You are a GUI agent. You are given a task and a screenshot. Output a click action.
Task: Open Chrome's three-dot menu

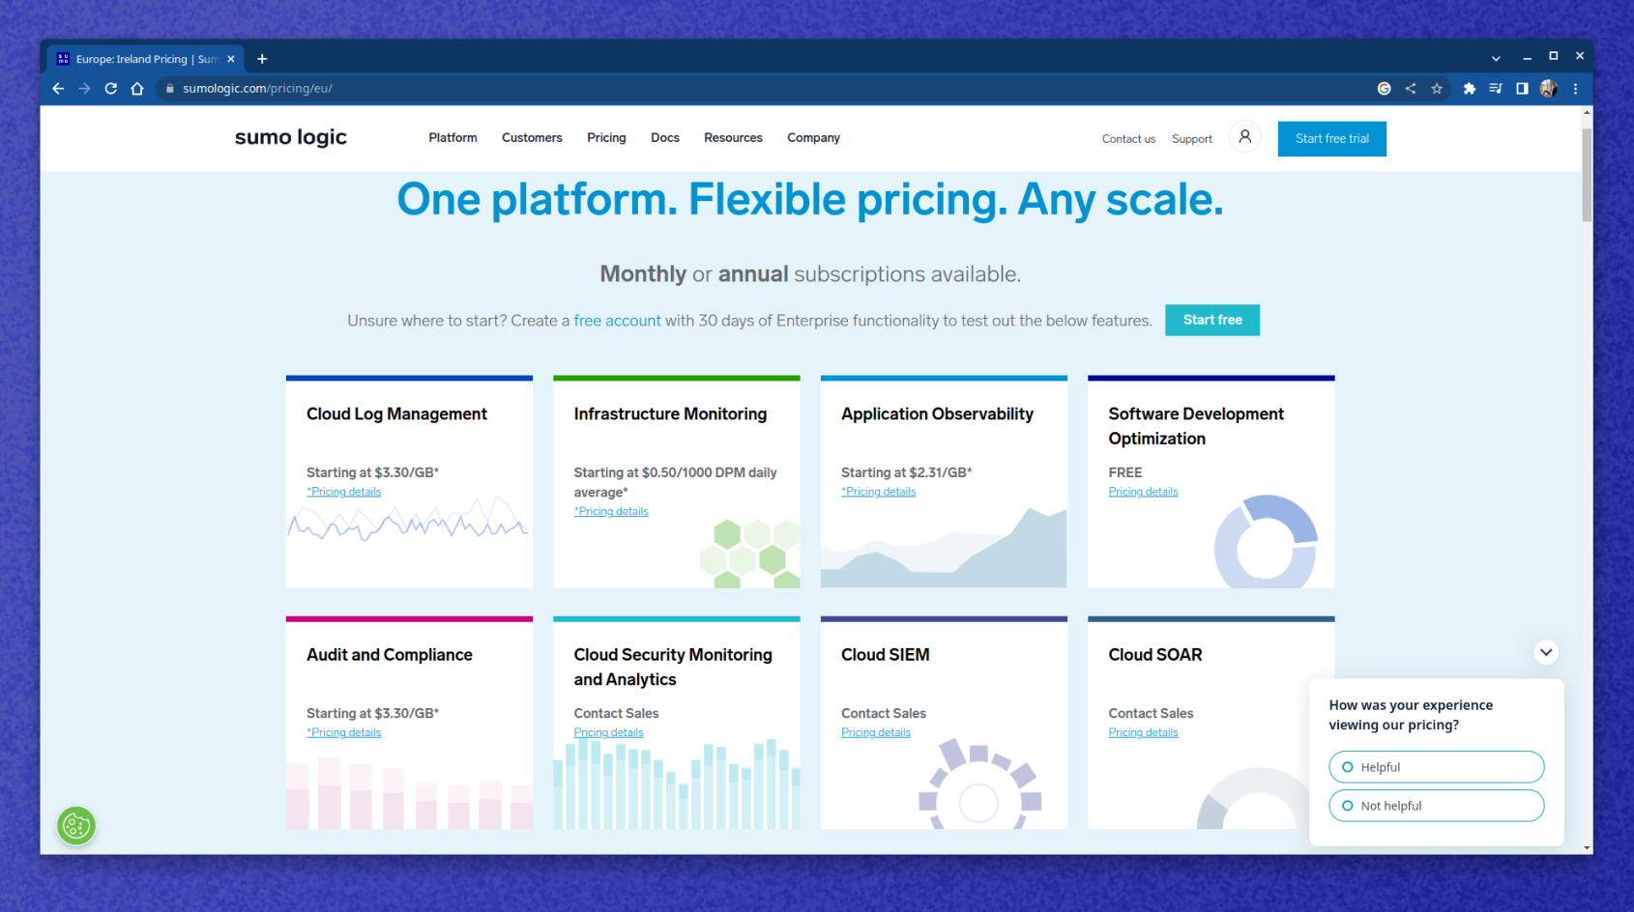tap(1576, 88)
